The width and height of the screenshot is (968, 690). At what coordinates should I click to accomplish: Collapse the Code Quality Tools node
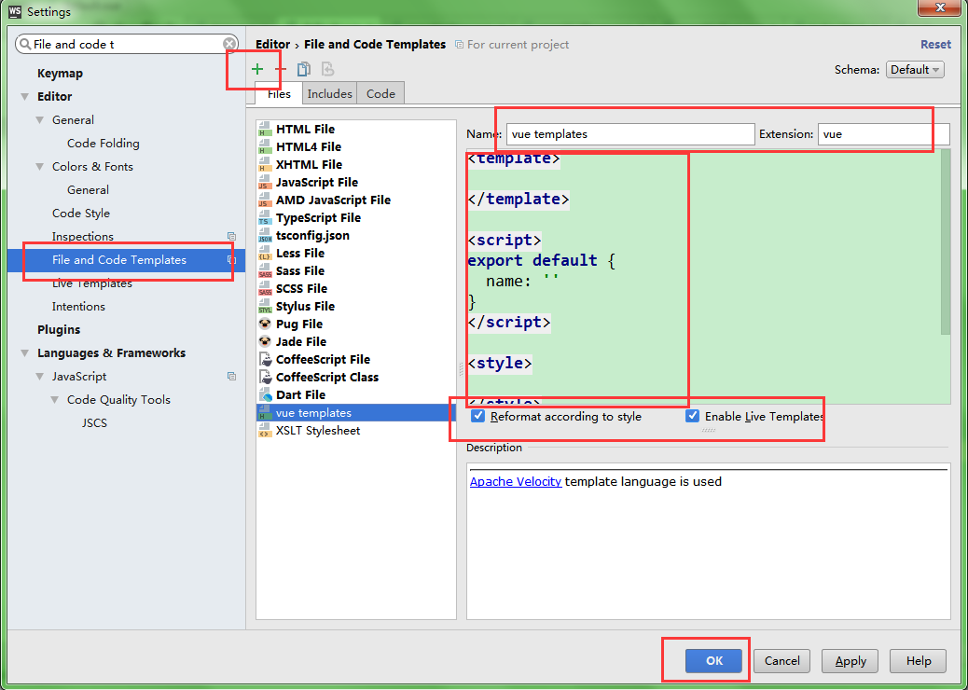coord(54,400)
